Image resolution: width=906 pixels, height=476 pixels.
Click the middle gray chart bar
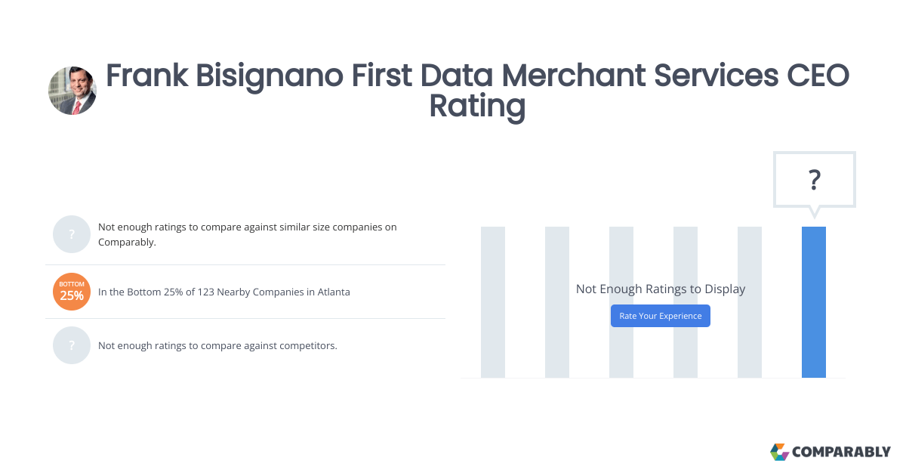tap(621, 301)
